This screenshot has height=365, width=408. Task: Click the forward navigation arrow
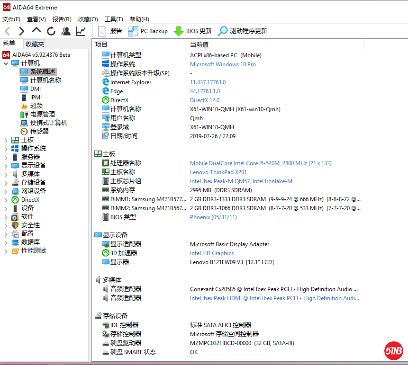click(x=21, y=31)
